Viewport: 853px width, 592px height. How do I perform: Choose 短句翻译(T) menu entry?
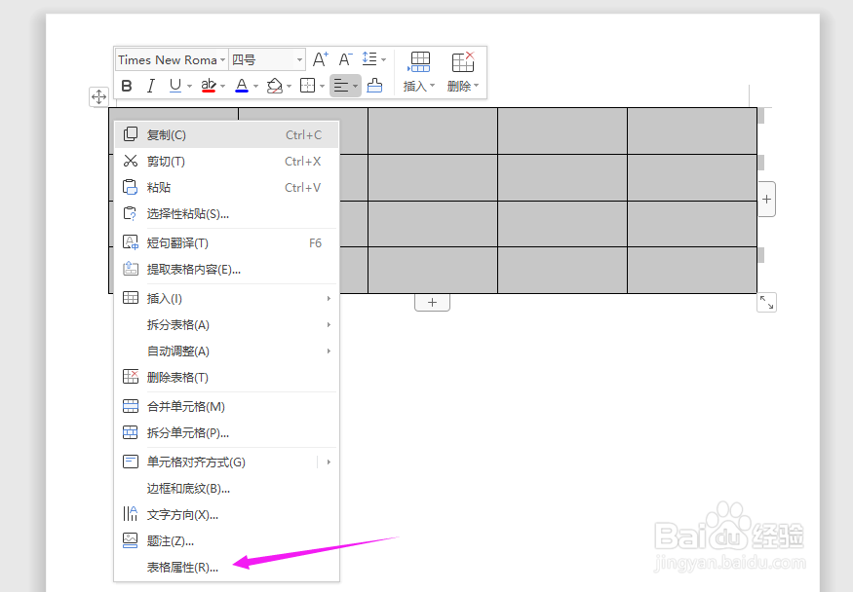pos(227,243)
